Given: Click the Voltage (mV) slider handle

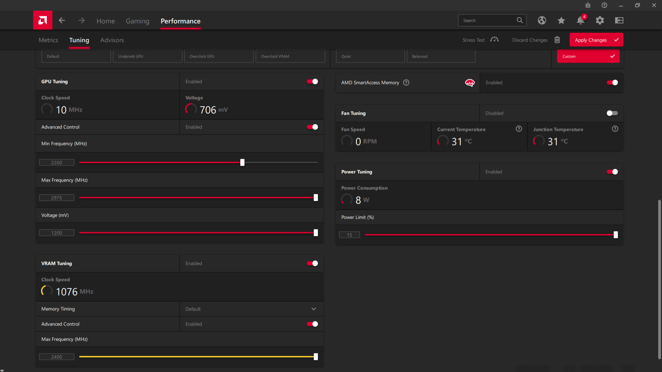Looking at the screenshot, I should pos(316,233).
